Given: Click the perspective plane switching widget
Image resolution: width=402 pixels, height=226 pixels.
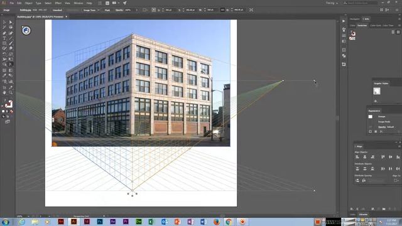Looking at the screenshot, I should (26, 31).
